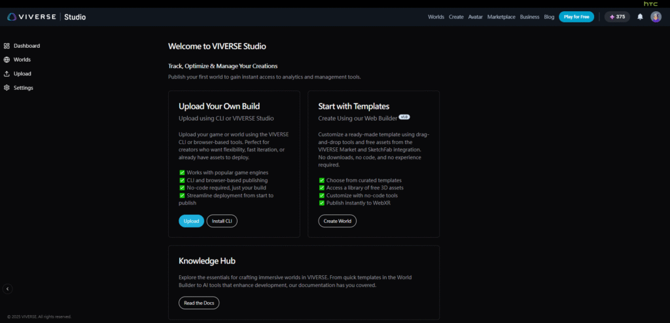Screen dimensions: 670x323
Task: Click the Worlds globe icon in sidebar
Action: (7, 60)
